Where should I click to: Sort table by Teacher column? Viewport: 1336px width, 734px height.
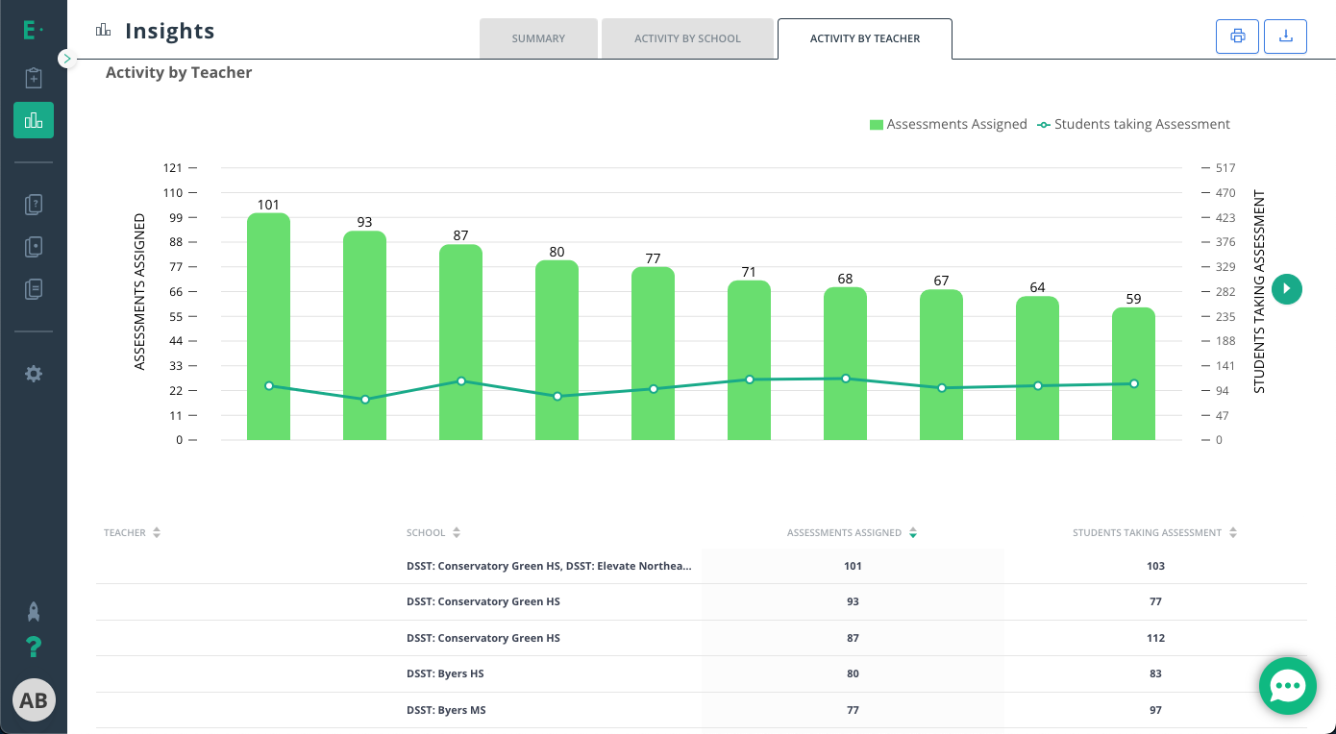[x=132, y=532]
